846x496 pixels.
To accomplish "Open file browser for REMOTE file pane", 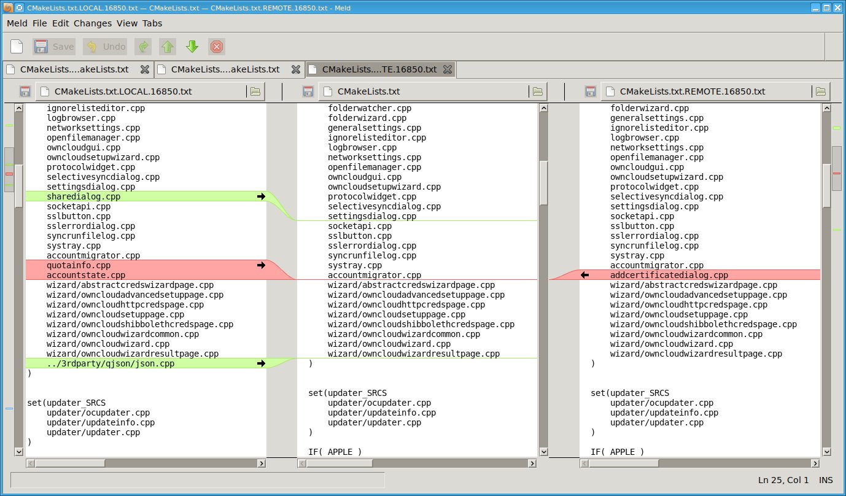I will click(820, 91).
